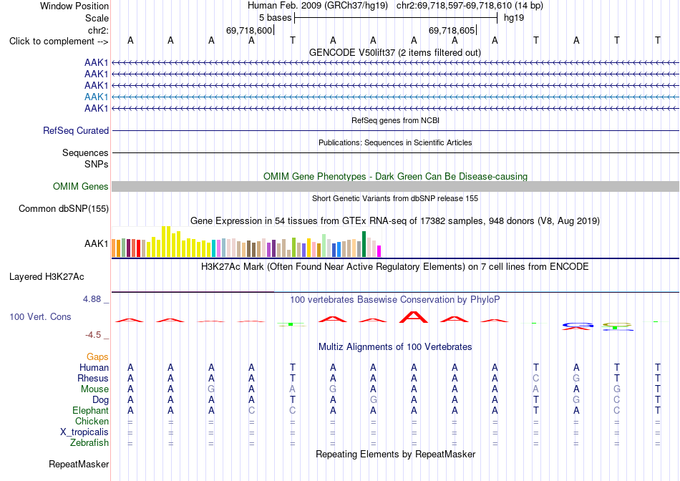
Task: Open the GTEx Gene Expression track title
Action: 394,220
